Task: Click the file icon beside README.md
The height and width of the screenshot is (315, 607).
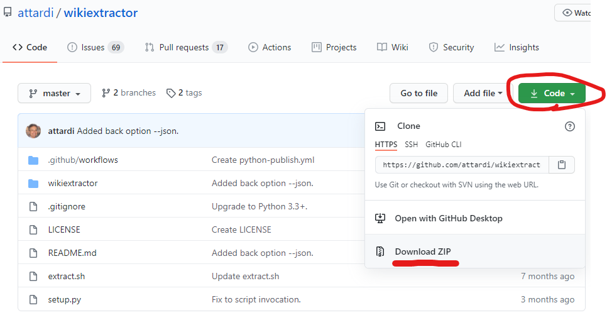Action: tap(33, 253)
